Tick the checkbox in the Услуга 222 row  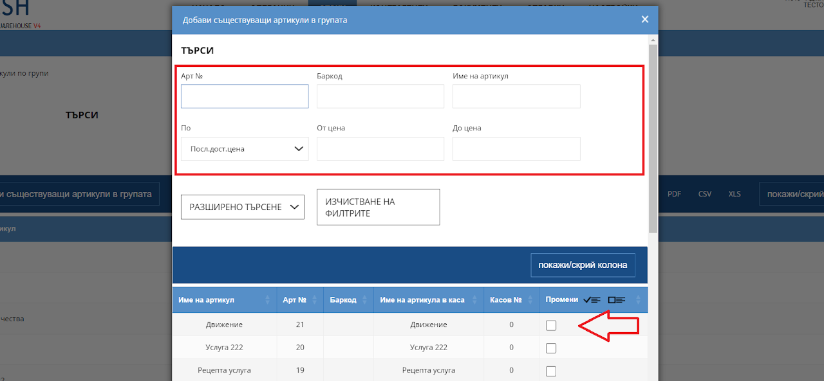click(x=551, y=348)
